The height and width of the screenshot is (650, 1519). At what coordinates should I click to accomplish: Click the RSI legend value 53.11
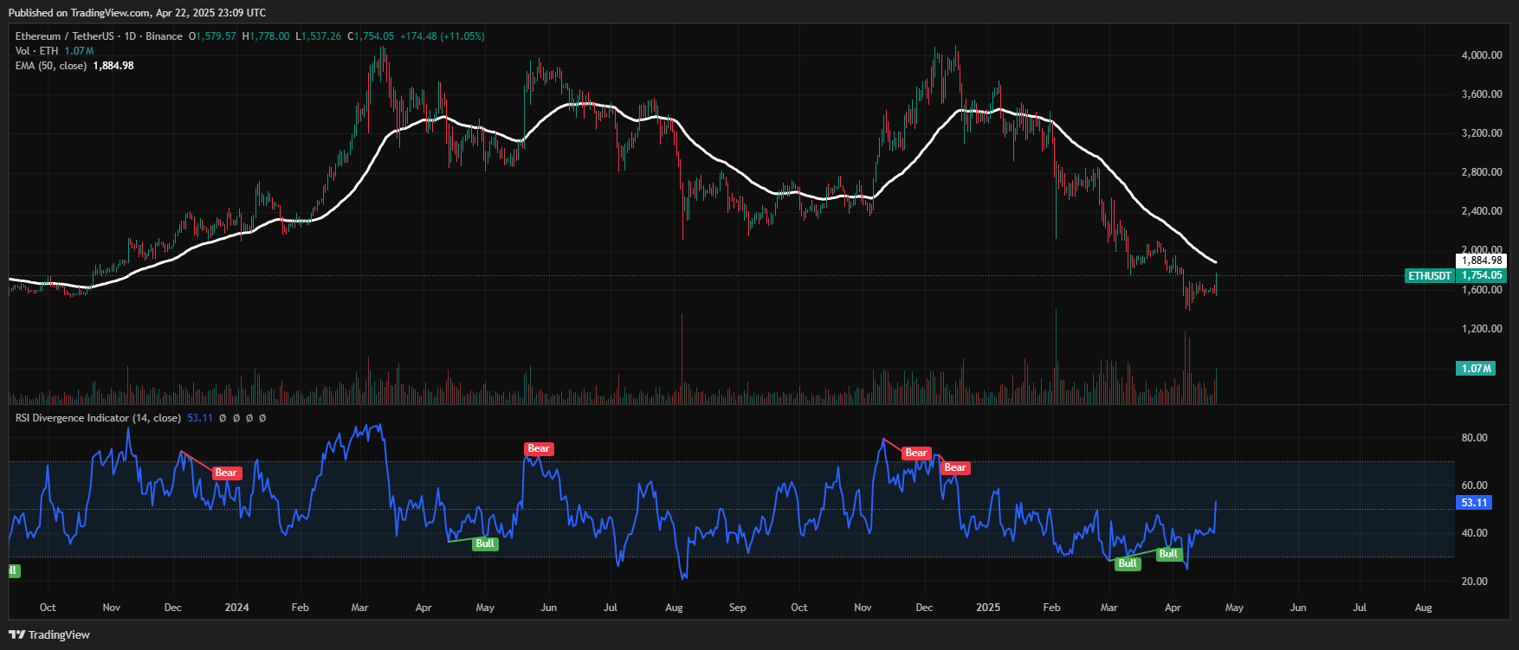point(200,418)
